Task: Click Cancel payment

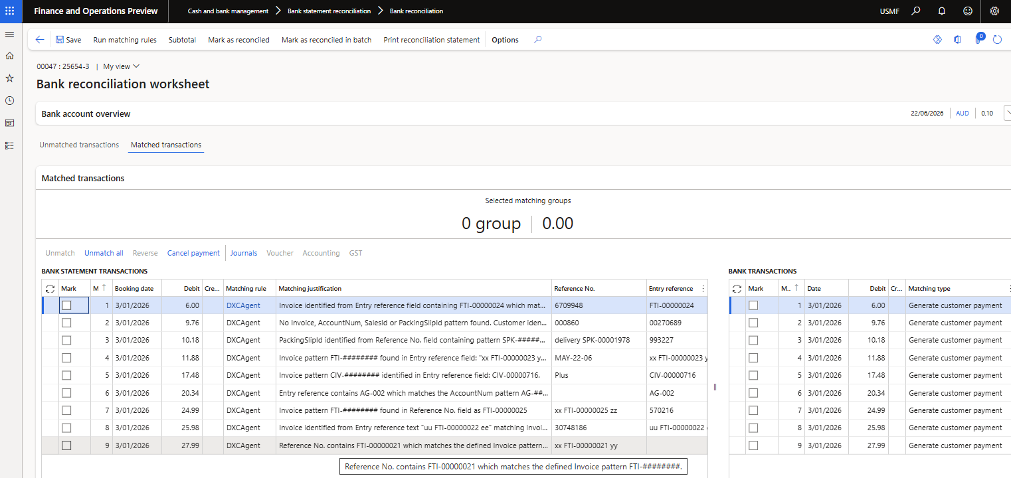Action: point(193,253)
